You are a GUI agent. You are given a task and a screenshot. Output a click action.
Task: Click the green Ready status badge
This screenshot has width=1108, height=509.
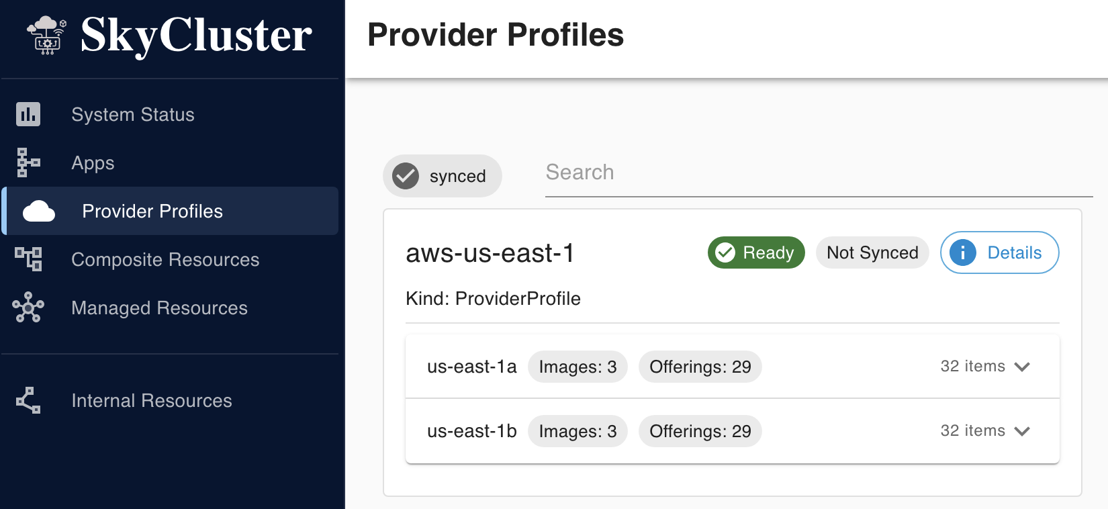point(756,252)
